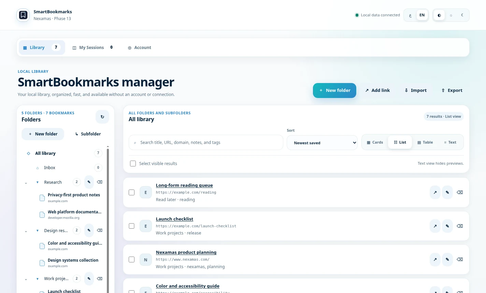
Task: Select the dark moon theme
Action: tap(462, 15)
